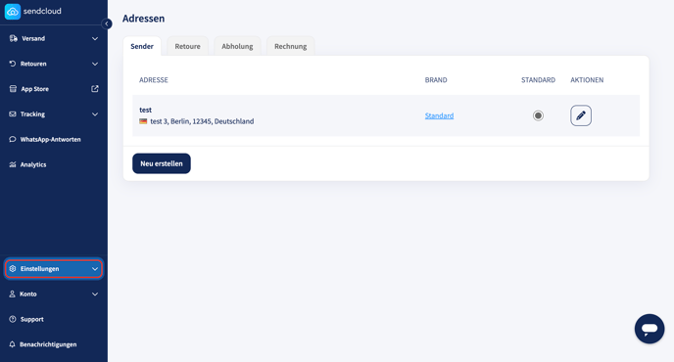Click the Sendcloud logo icon
Screen dimensions: 674x362
[13, 12]
